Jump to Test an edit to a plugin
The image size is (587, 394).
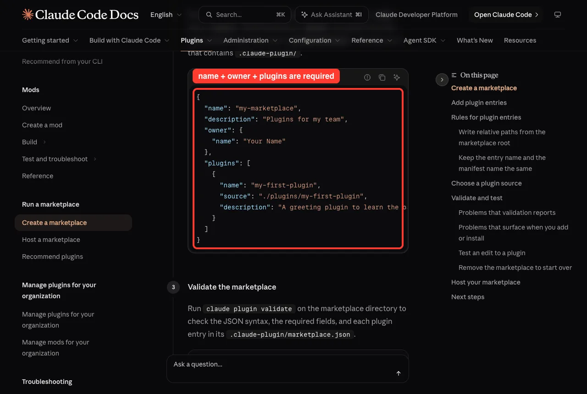point(492,253)
